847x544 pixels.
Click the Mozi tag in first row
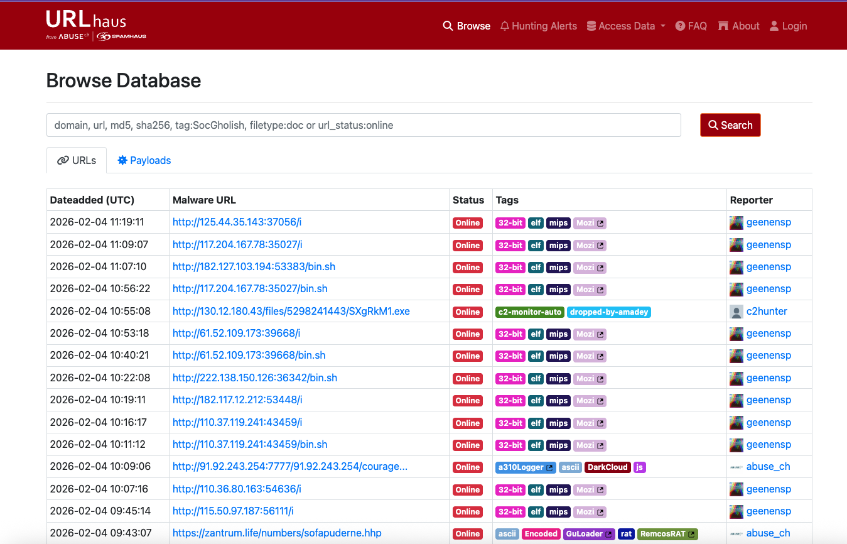pyautogui.click(x=590, y=223)
